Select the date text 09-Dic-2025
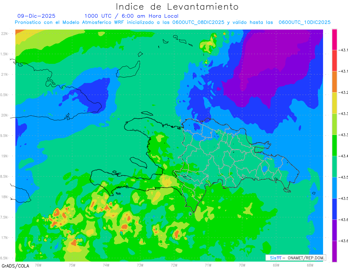This screenshot has width=348, height=269. tap(36, 16)
